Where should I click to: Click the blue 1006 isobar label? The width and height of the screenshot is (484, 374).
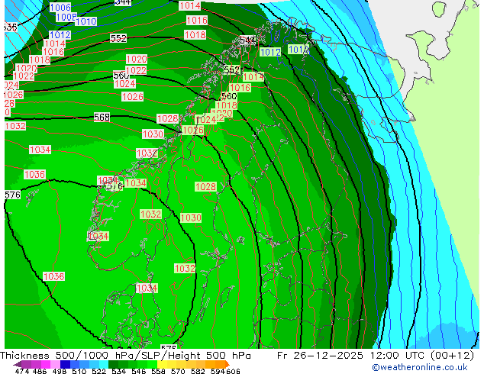coord(60,7)
